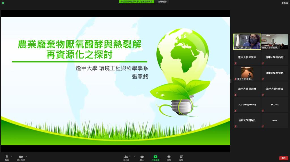The image size is (290, 162).
Task: Open the 查看选项 view options menu
Action: 163,2
